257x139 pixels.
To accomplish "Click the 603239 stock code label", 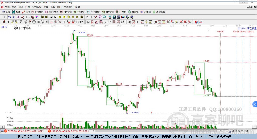I will [x=242, y=29].
